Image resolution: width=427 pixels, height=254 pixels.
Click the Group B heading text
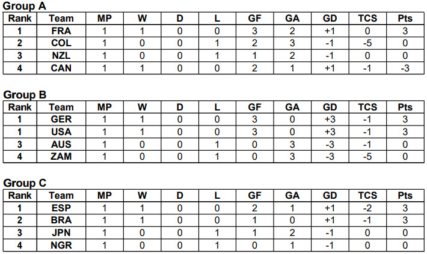pyautogui.click(x=25, y=95)
